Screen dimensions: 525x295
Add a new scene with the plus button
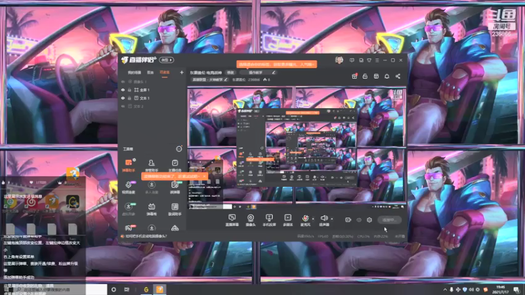point(182,72)
